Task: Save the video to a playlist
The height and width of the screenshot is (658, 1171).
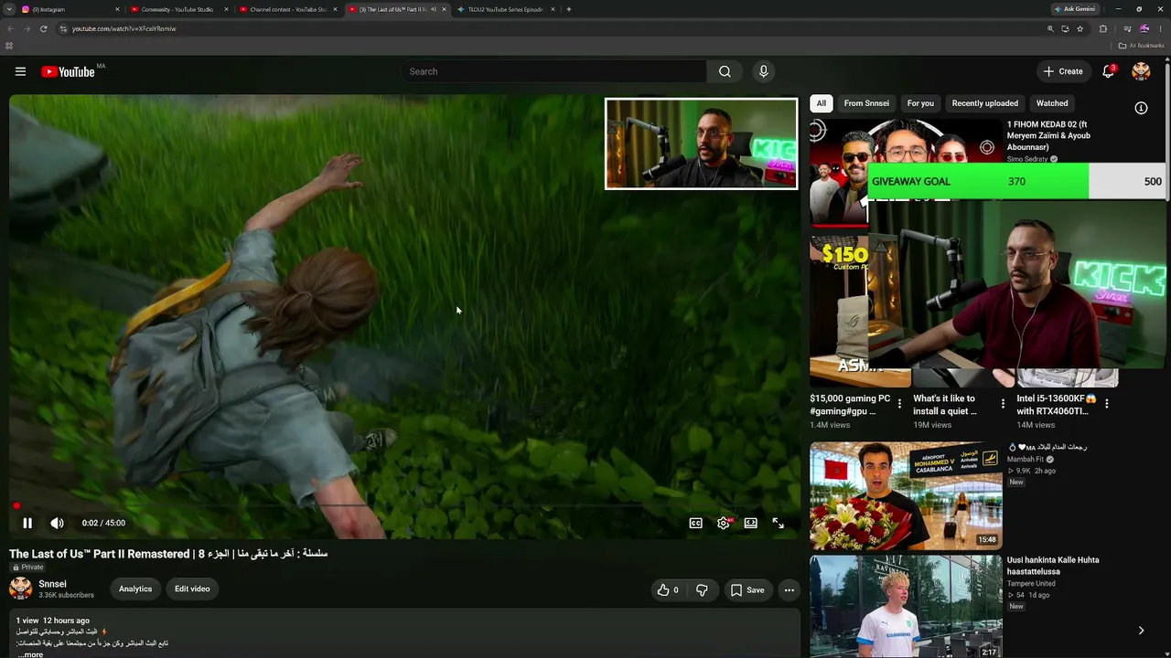Action: coord(747,589)
